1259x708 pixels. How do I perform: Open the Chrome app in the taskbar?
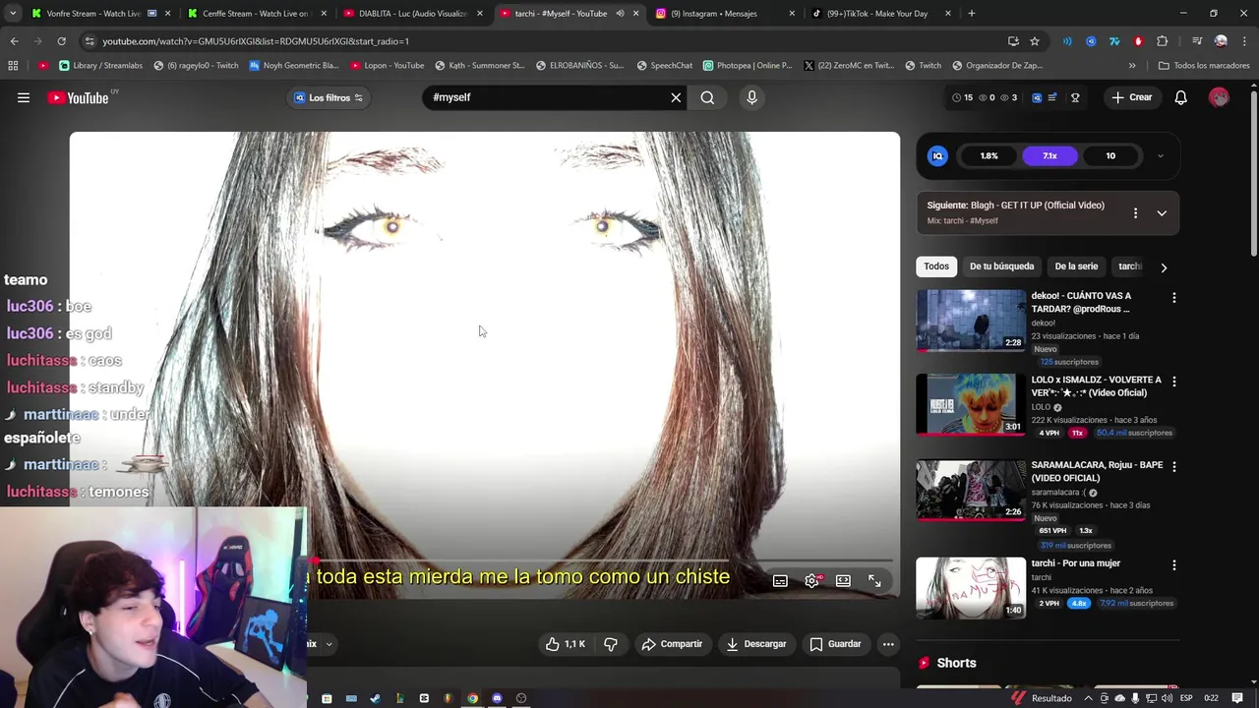[x=473, y=698]
